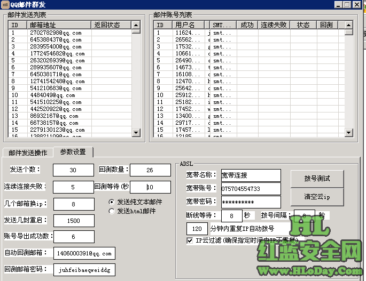Click the 连续失败 column header
Screen dimensions: 366x281
(274, 25)
